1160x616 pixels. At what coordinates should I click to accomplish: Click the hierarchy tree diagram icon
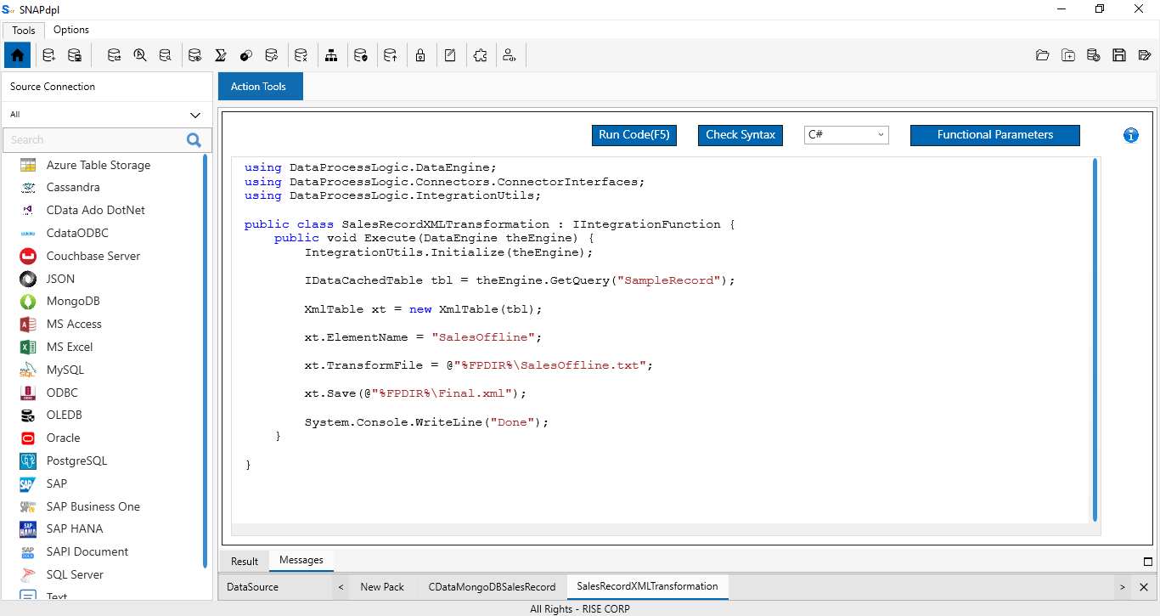[331, 56]
